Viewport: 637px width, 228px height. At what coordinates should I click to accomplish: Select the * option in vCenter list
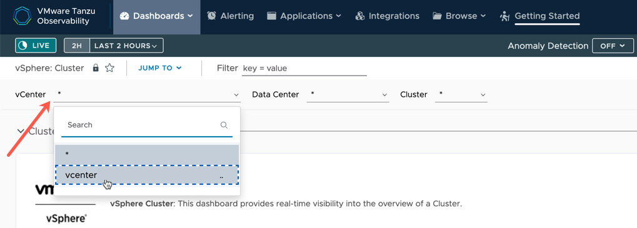[147, 154]
